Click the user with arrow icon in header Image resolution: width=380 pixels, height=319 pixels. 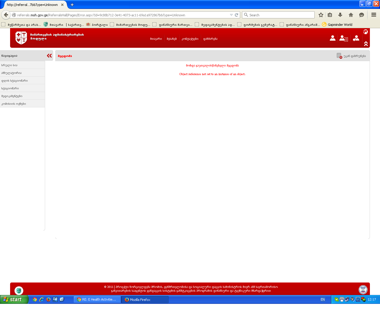click(356, 38)
